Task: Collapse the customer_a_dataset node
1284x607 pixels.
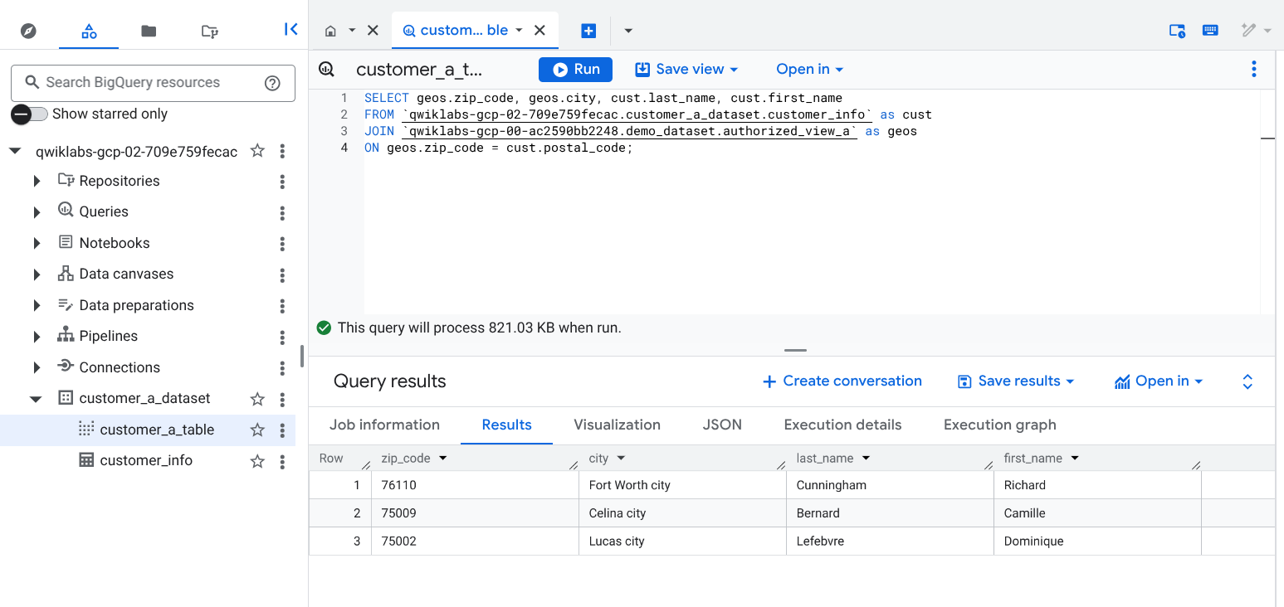Action: 36,399
